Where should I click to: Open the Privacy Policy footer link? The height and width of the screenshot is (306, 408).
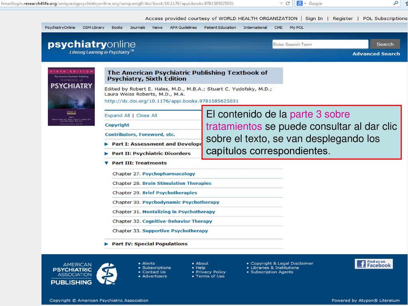[x=210, y=272]
